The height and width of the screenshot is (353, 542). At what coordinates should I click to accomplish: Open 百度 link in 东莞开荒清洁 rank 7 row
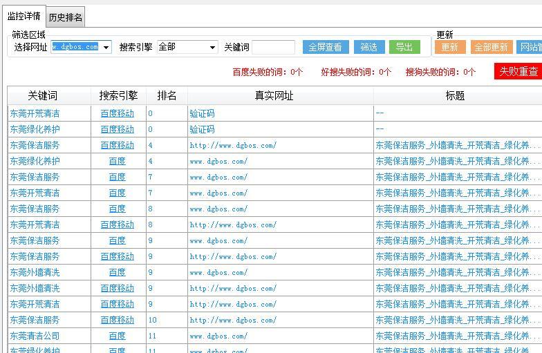(118, 193)
